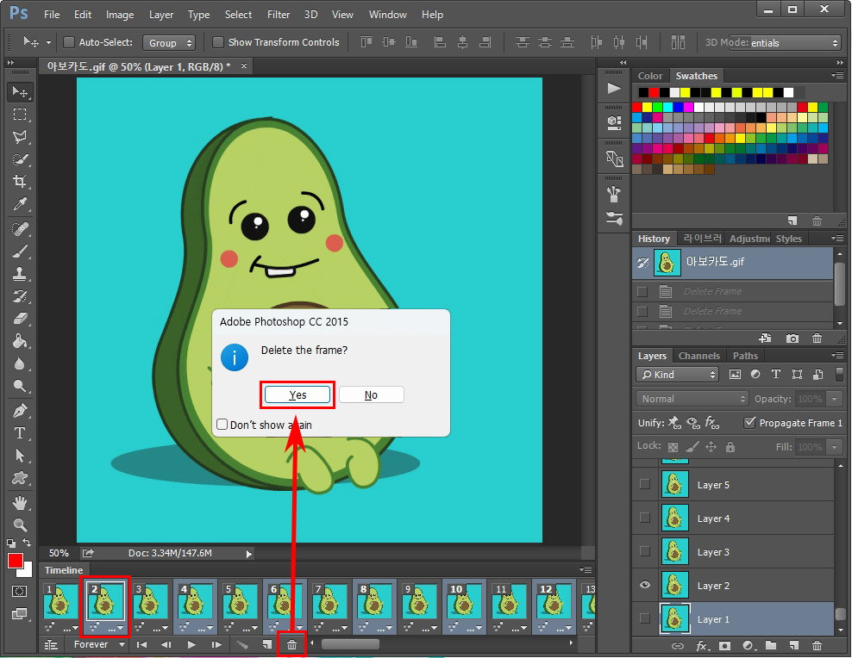Open the Window menu
This screenshot has height=658, width=852.
[387, 15]
